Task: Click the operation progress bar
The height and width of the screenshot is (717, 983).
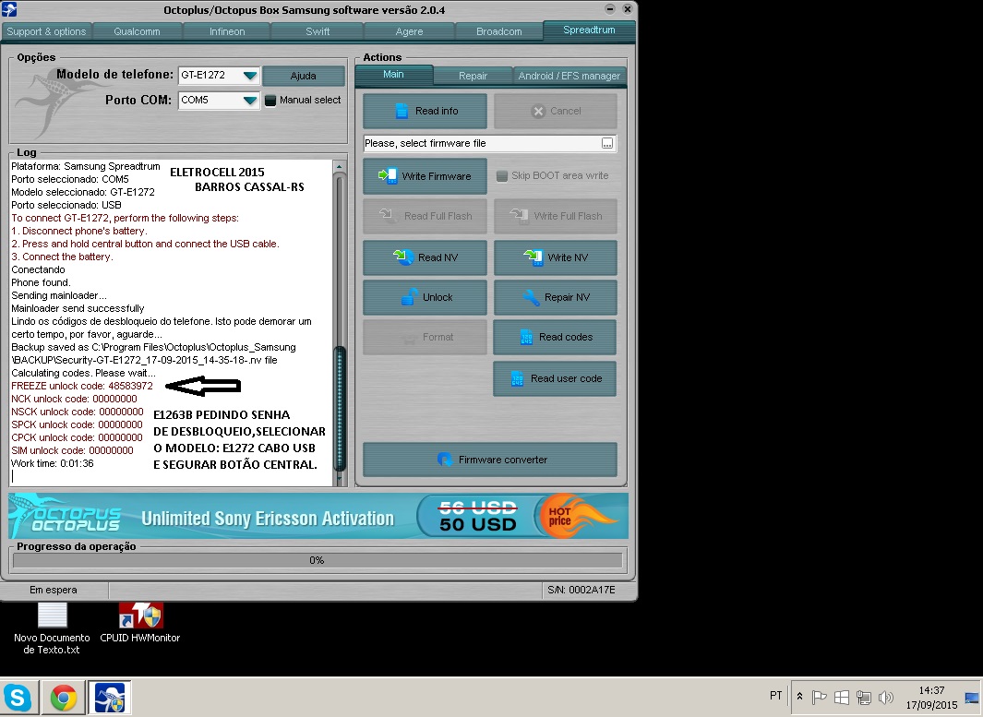Action: tap(318, 560)
